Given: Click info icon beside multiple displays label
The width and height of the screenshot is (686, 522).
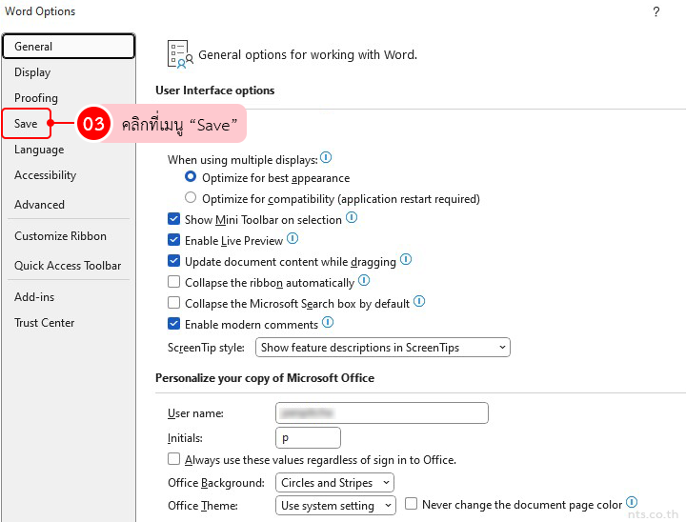Looking at the screenshot, I should click(x=326, y=158).
